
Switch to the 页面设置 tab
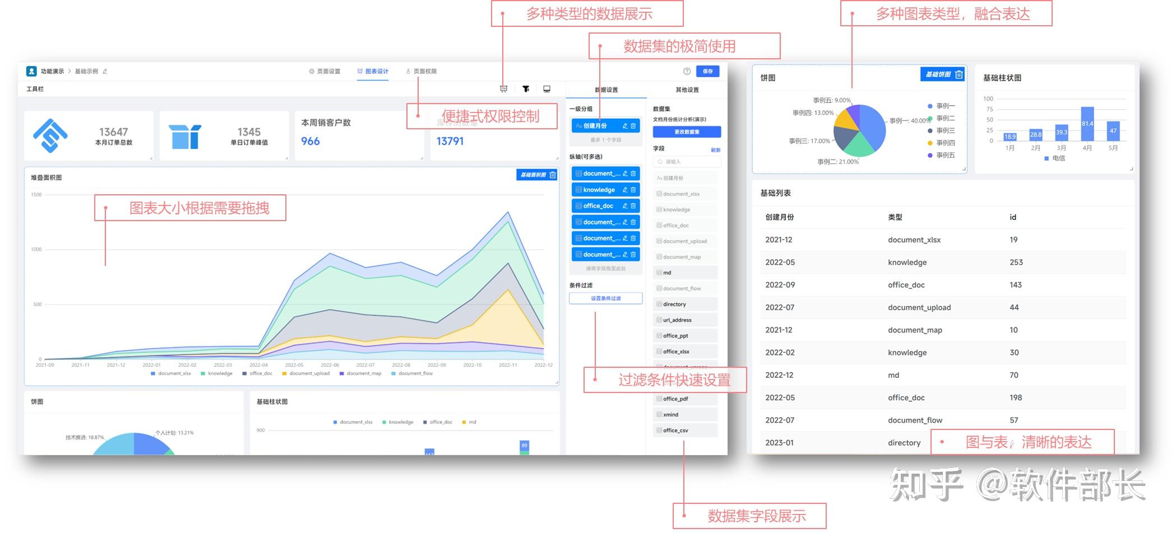[326, 71]
